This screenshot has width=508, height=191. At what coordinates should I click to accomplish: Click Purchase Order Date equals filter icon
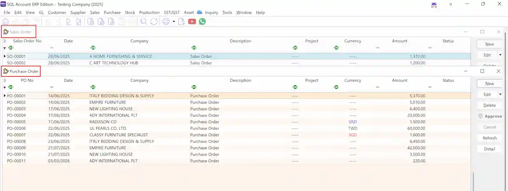52,87
